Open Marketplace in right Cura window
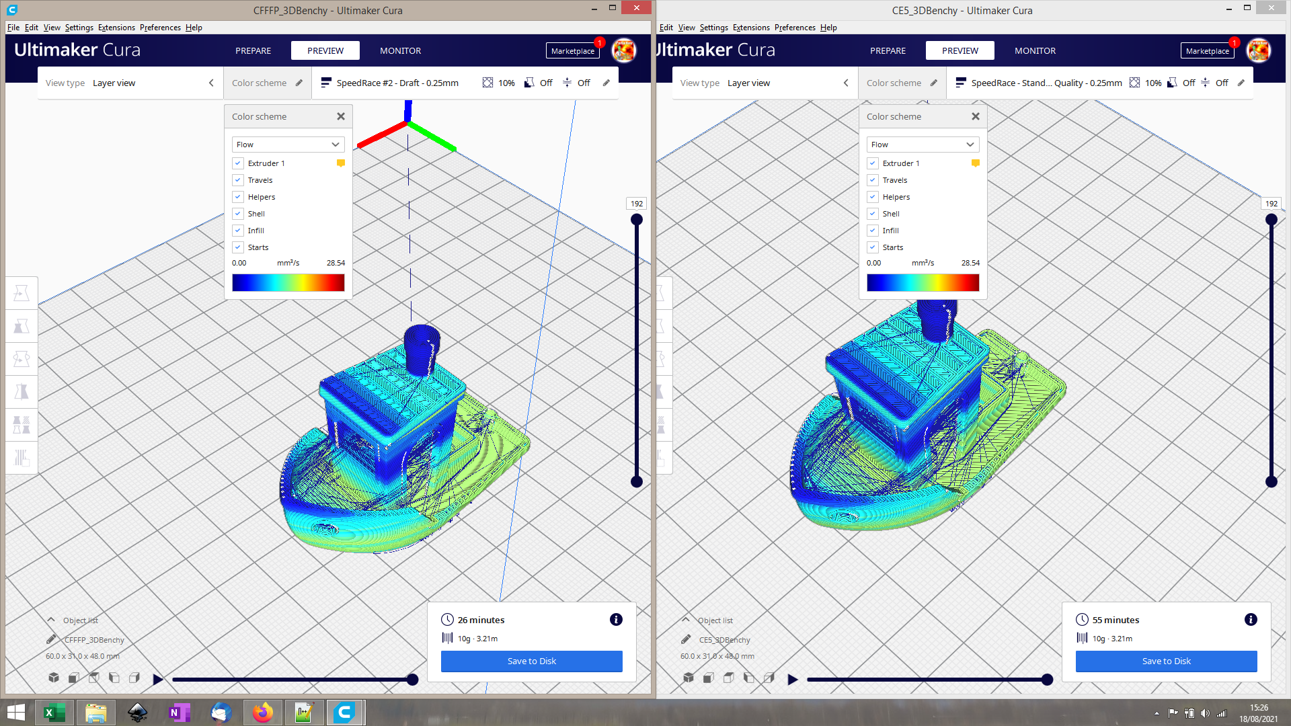Screen dimensions: 1291x726 [x=1208, y=51]
